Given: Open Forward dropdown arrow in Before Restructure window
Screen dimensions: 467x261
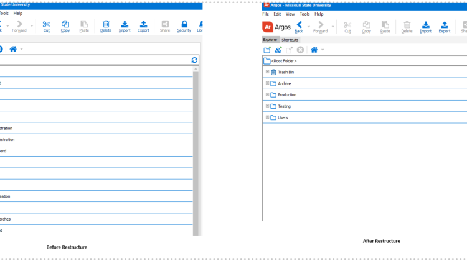Looking at the screenshot, I should coord(32,26).
